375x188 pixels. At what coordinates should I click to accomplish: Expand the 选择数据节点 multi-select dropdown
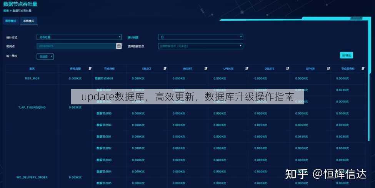point(200,46)
